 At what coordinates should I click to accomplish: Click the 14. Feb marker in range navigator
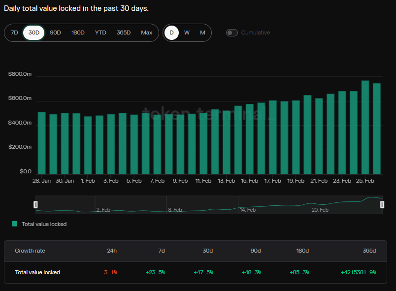pos(247,210)
